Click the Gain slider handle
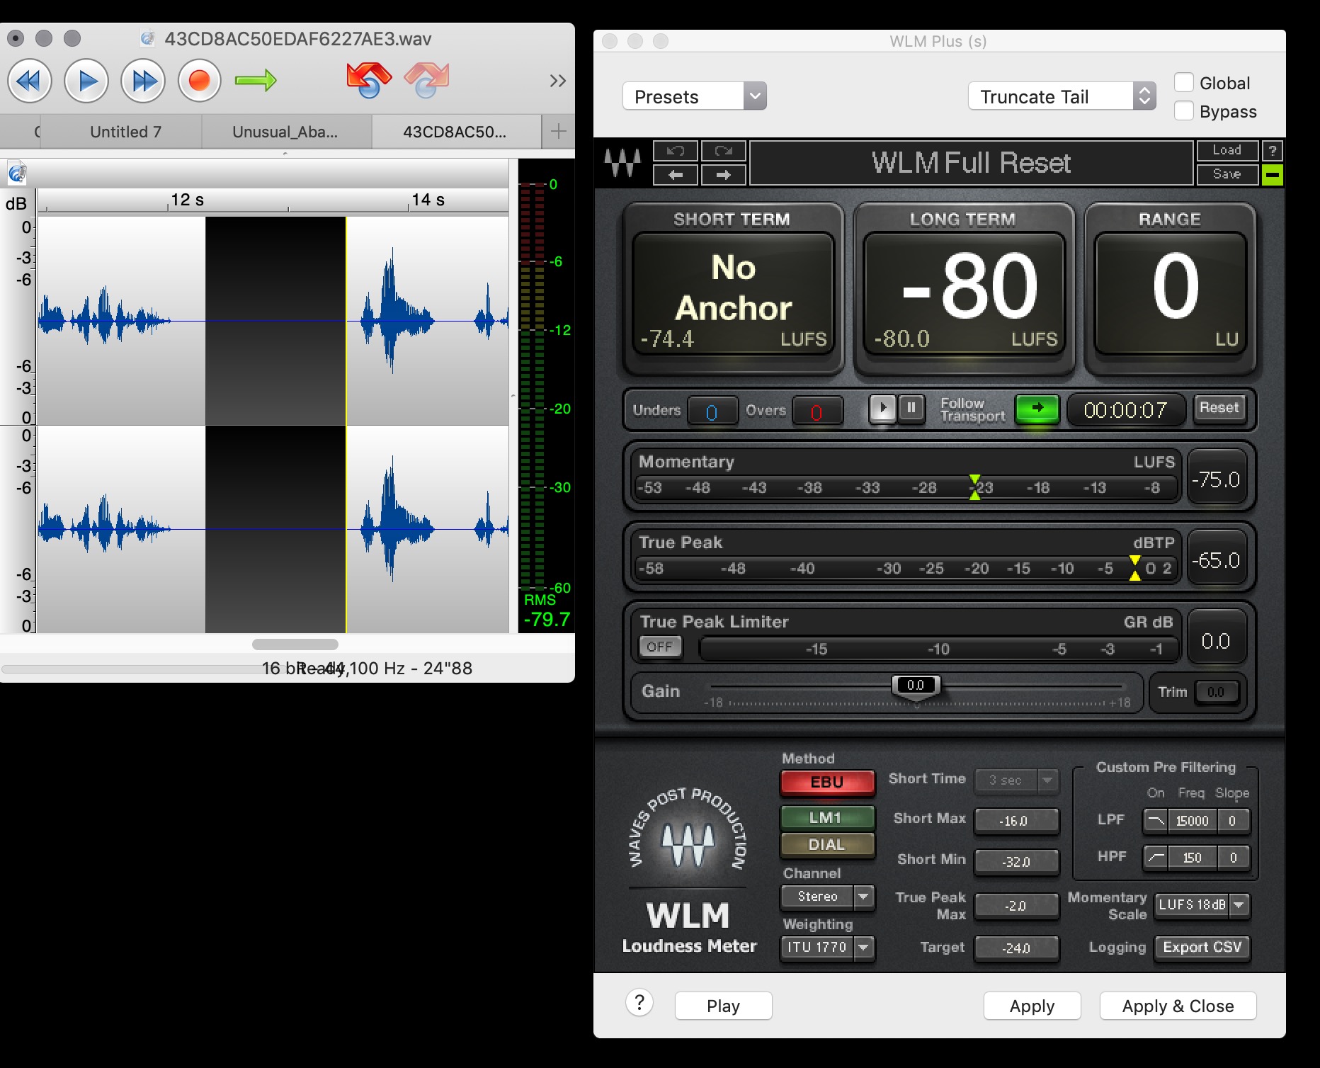 (x=916, y=686)
